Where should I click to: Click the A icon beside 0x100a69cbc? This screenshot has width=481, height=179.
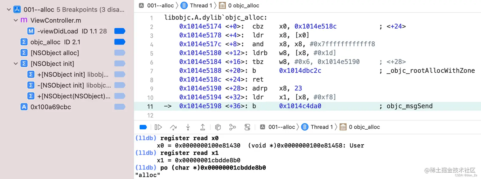(24, 107)
